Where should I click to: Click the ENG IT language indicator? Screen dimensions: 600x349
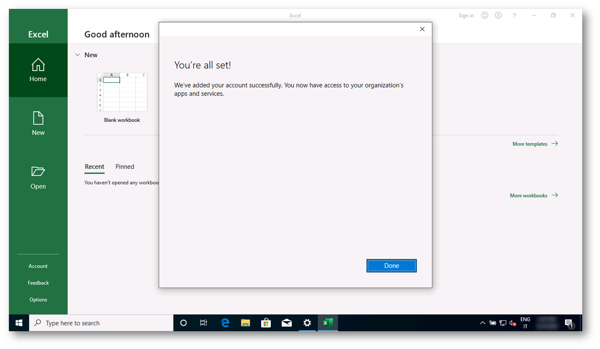(525, 323)
